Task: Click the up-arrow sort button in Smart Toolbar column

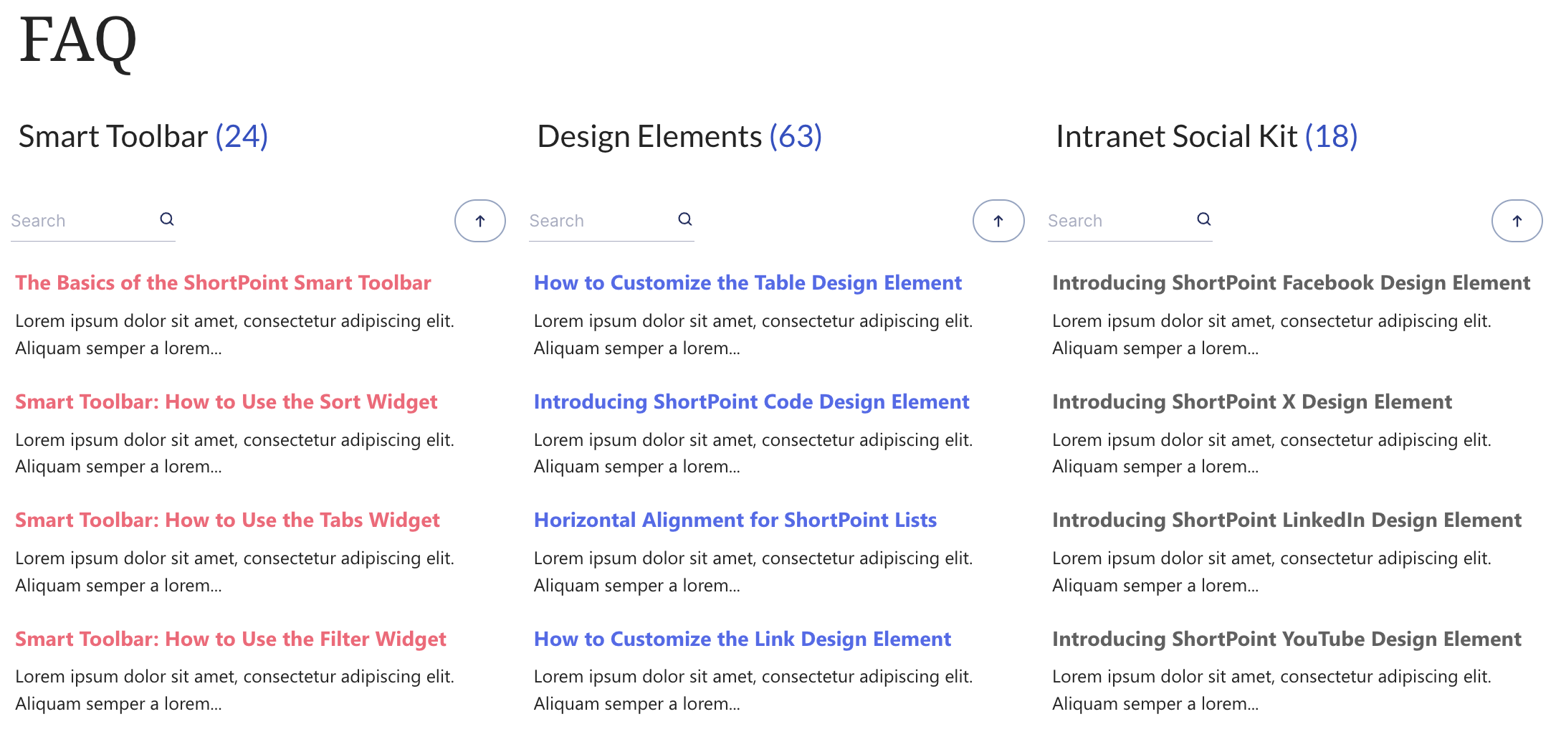Action: [480, 221]
